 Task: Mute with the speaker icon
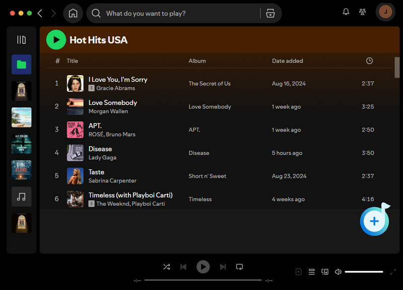pyautogui.click(x=338, y=272)
